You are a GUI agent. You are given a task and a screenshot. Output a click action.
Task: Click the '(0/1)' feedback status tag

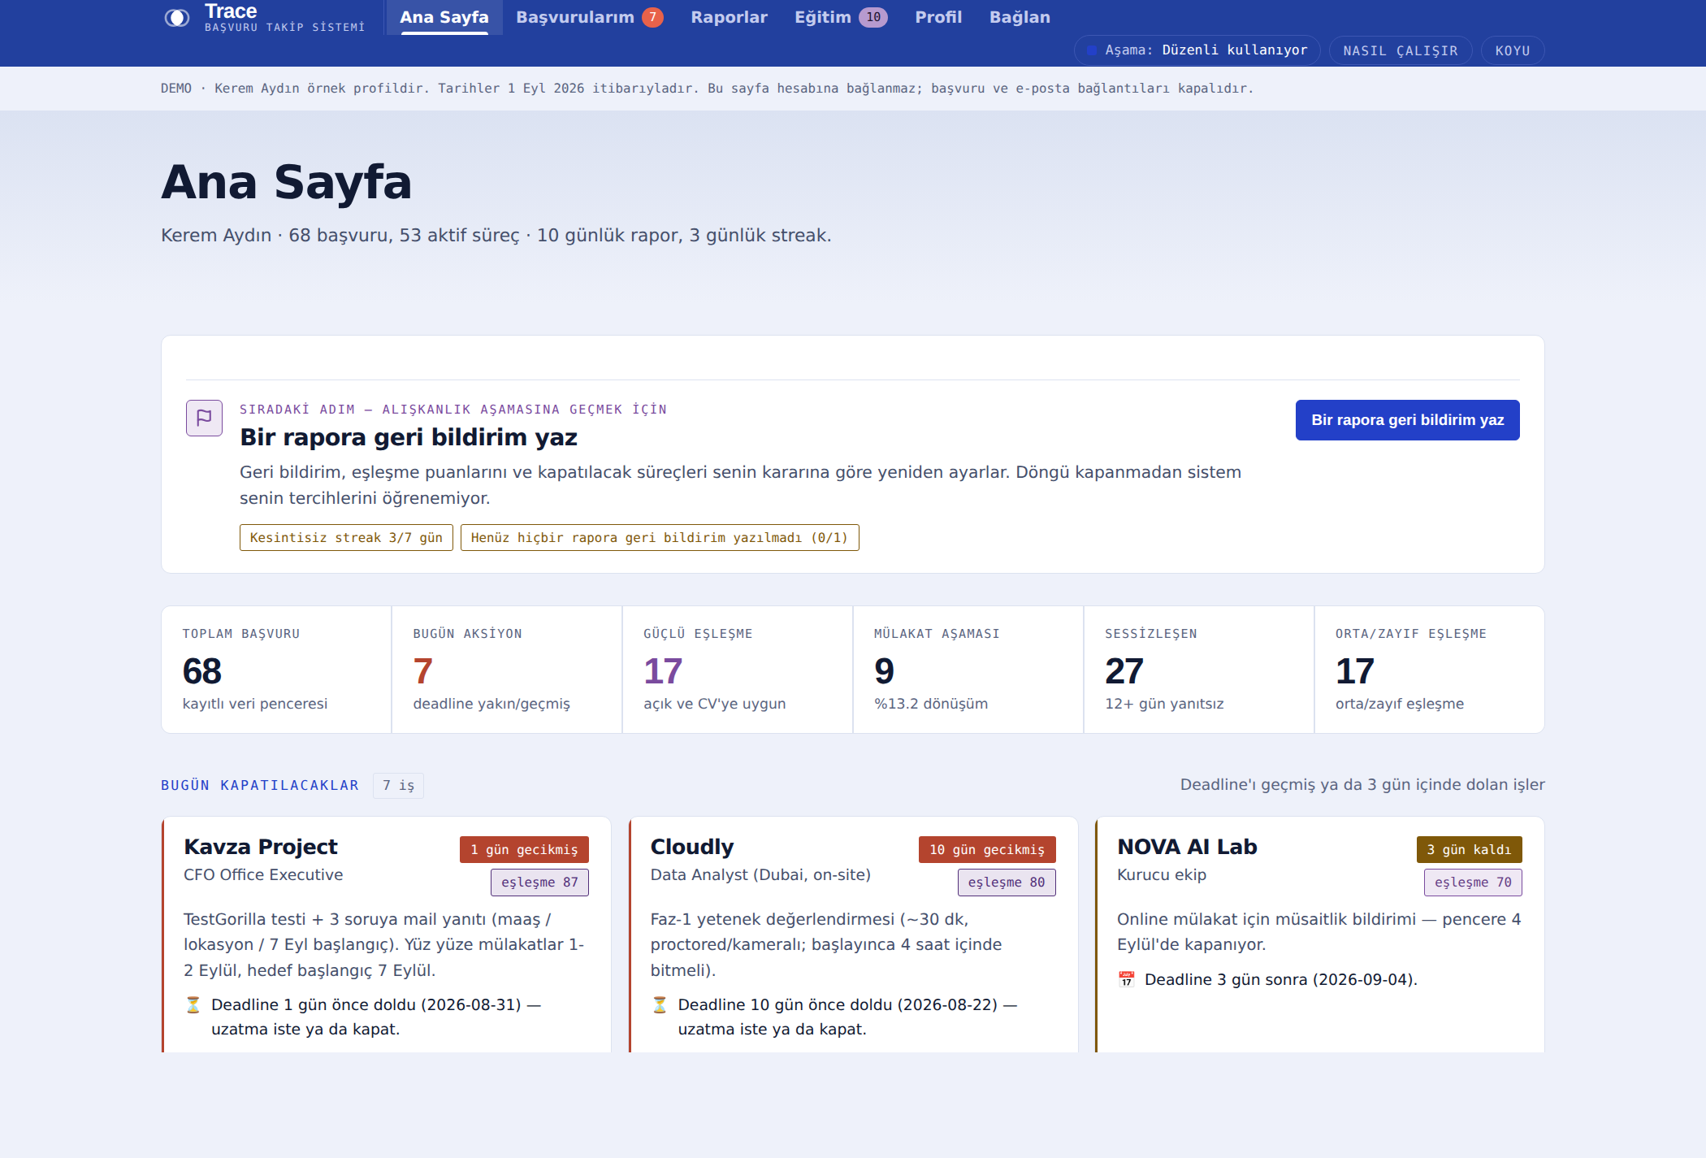point(660,538)
